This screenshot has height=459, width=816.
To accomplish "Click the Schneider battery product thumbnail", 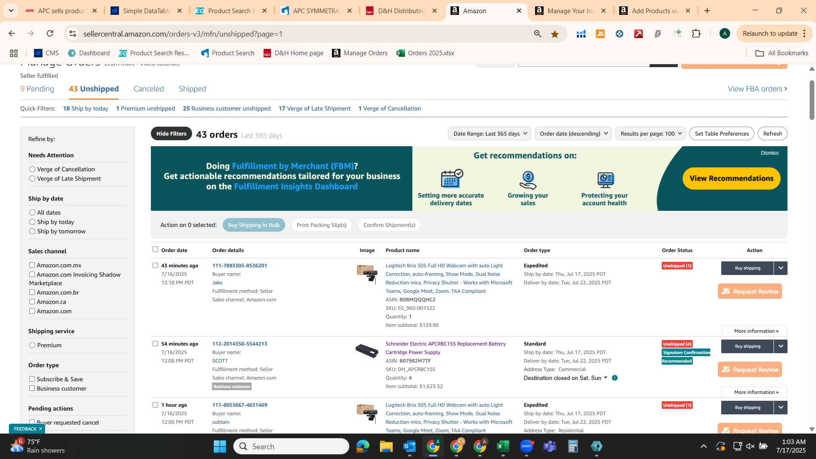I will (367, 351).
